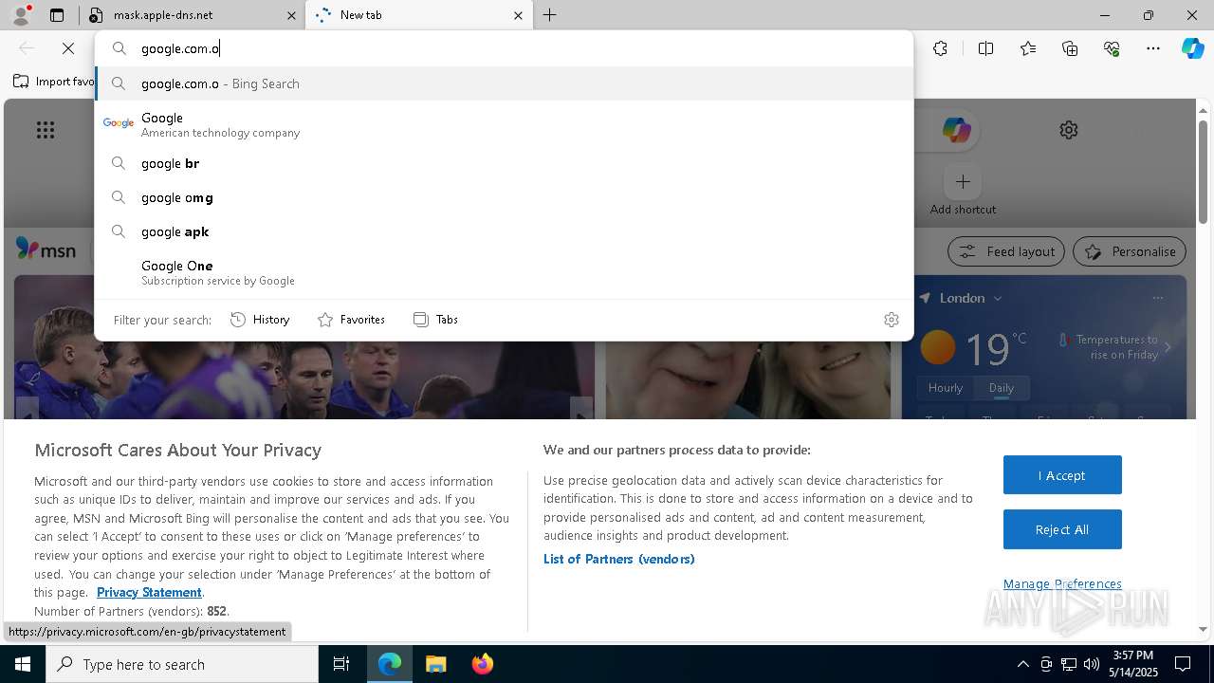Select the google apk suggestion
This screenshot has height=683, width=1214.
(504, 231)
